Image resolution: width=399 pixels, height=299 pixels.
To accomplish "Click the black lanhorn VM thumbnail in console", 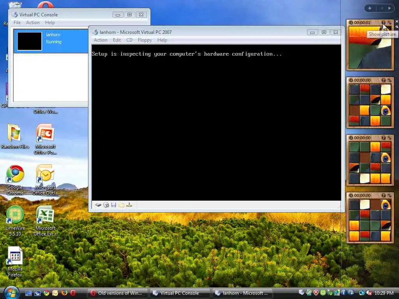I will tap(30, 41).
